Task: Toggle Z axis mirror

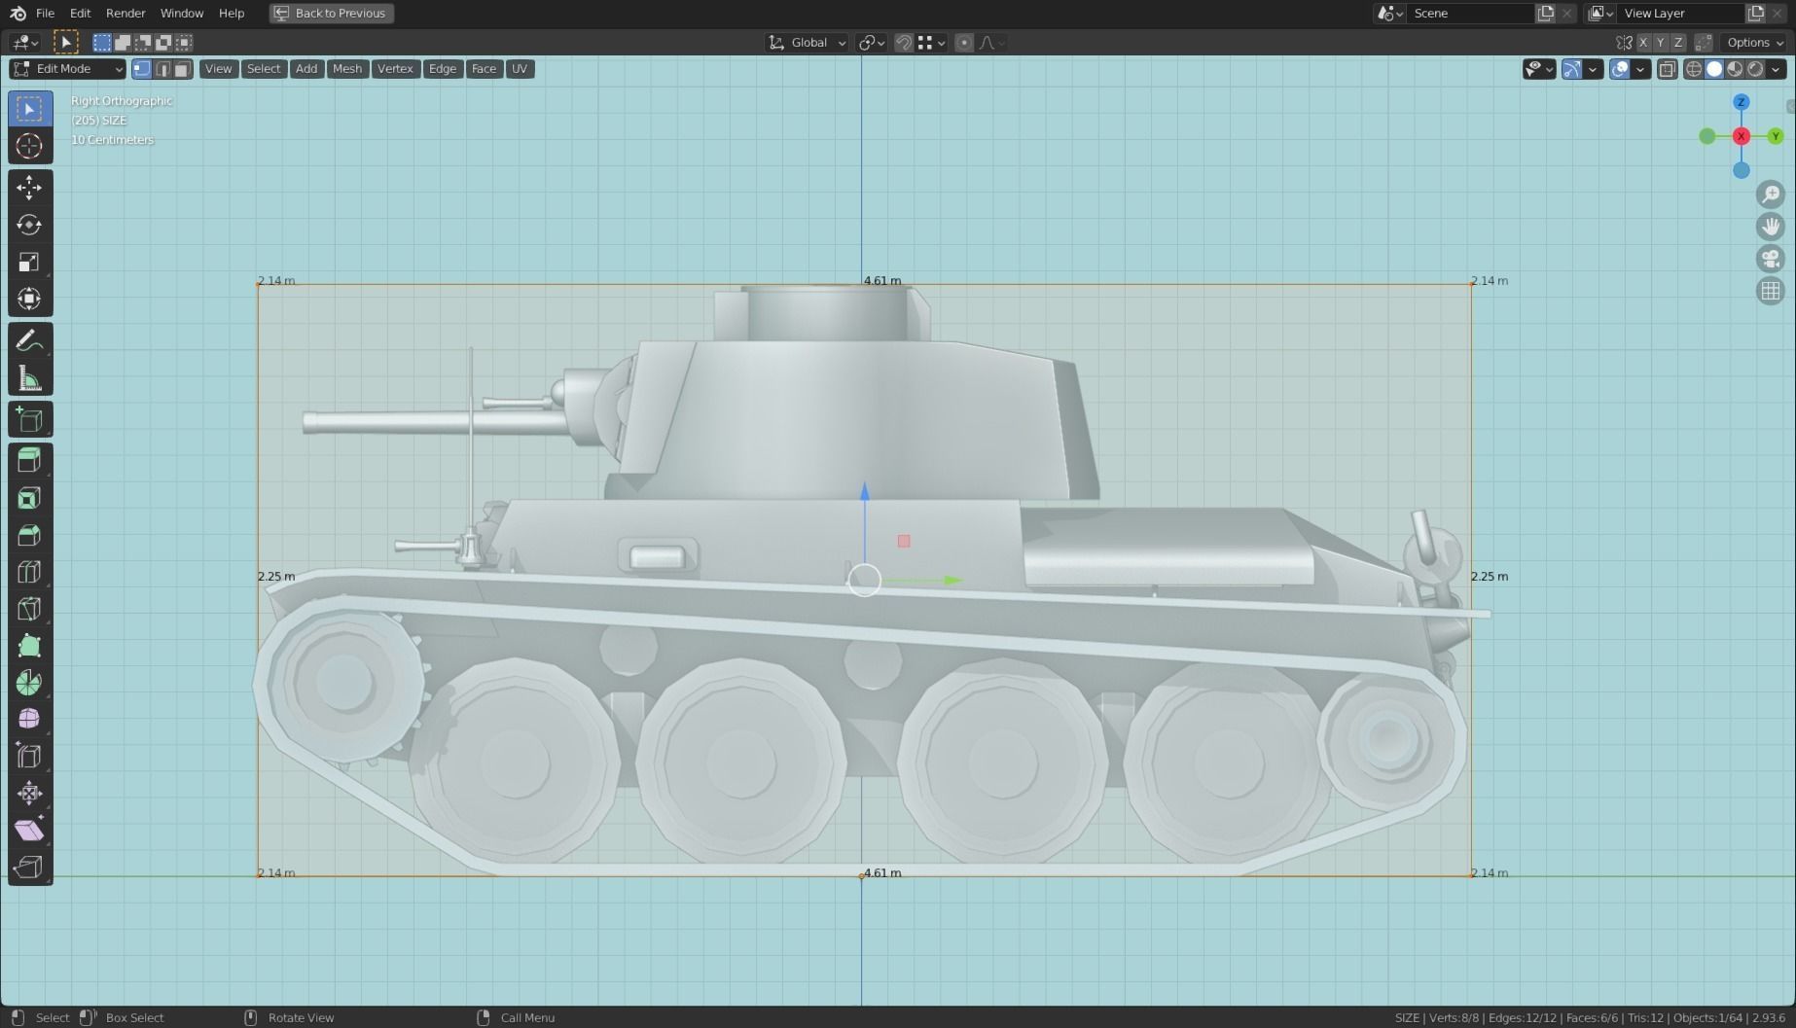Action: pos(1678,42)
